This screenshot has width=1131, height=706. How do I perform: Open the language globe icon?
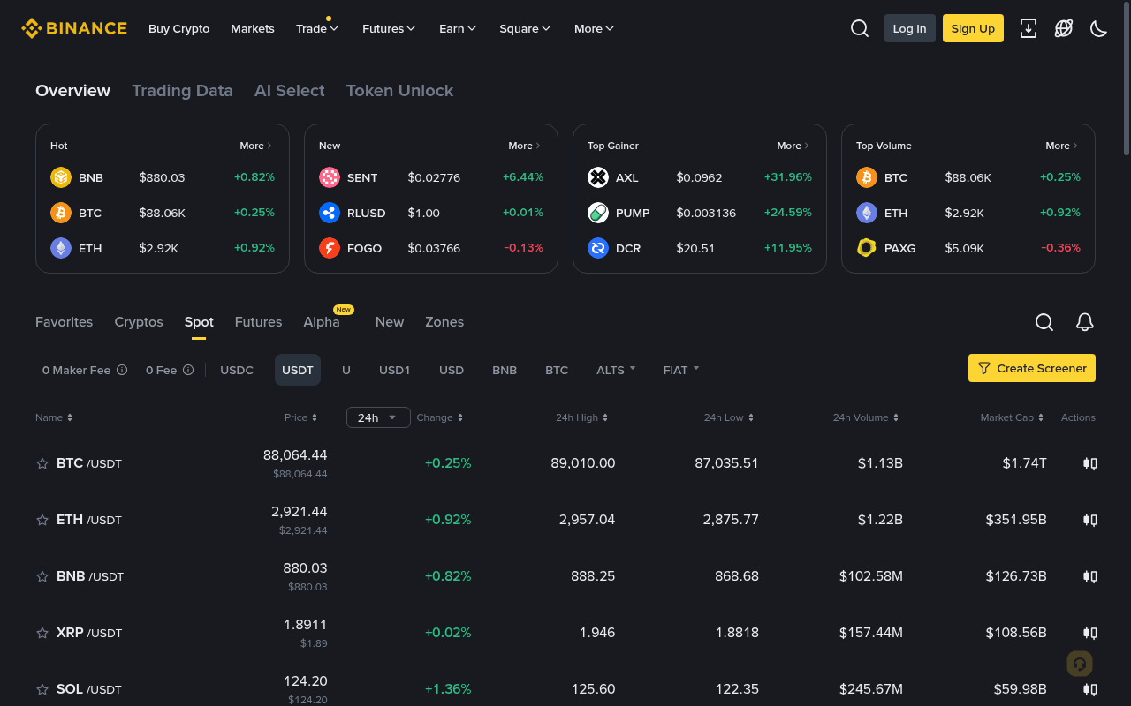coord(1064,28)
